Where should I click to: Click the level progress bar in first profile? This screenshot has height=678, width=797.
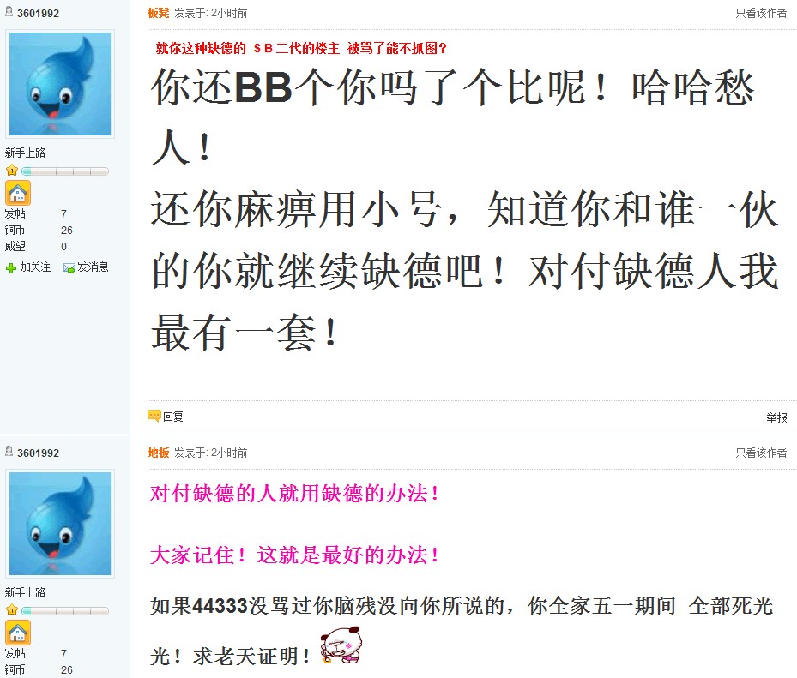pos(65,171)
